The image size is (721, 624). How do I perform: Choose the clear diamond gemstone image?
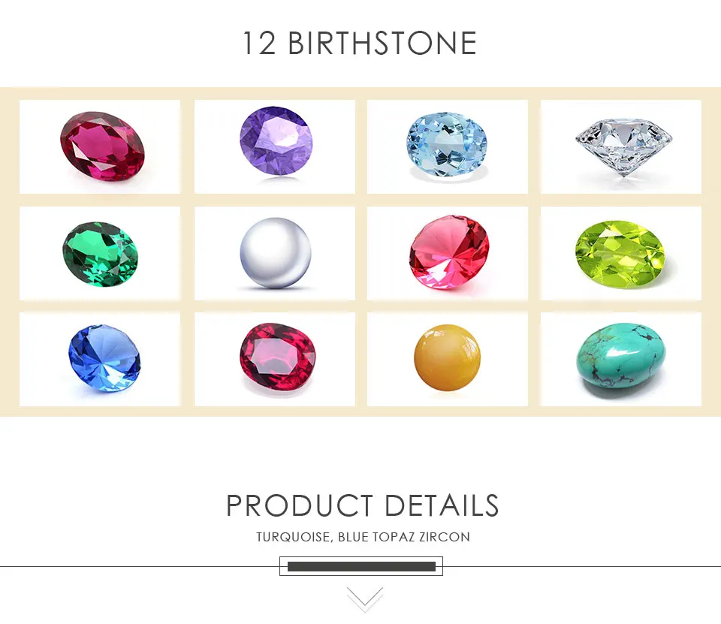pos(623,147)
